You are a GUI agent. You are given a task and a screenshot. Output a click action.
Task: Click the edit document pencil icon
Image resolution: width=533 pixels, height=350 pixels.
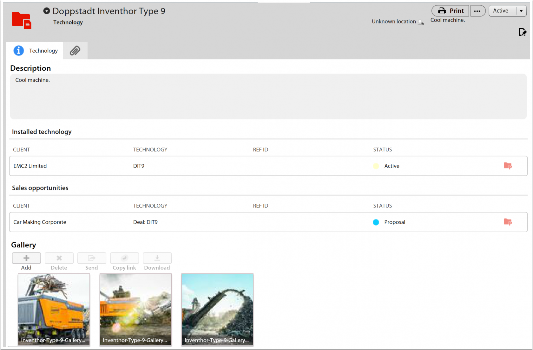(523, 32)
